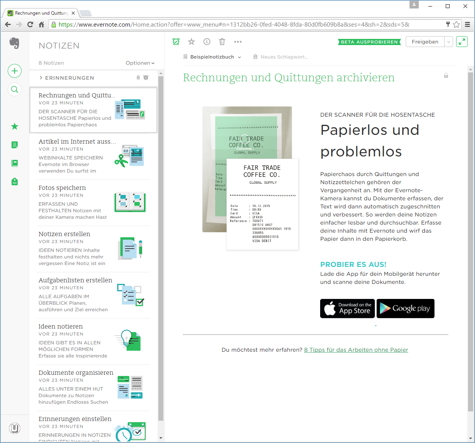The height and width of the screenshot is (443, 475).
Task: Open Notes list icon in sidebar
Action: pos(15,145)
